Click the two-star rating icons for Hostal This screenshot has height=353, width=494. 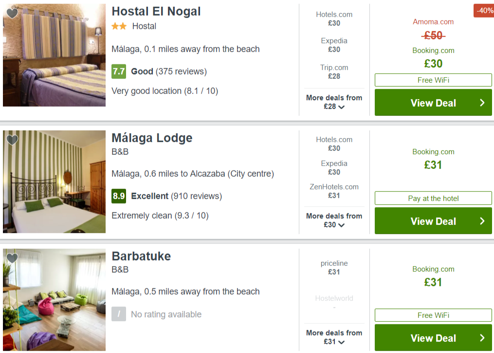(119, 26)
